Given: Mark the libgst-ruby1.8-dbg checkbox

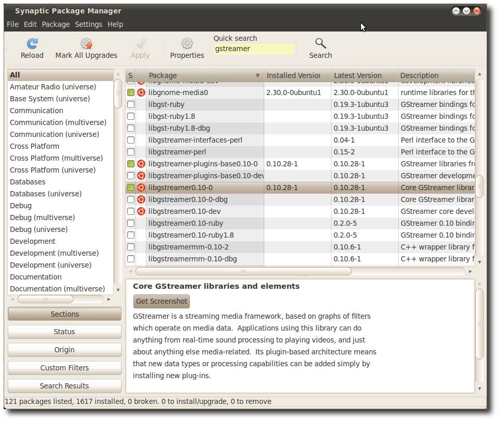Looking at the screenshot, I should [x=131, y=128].
